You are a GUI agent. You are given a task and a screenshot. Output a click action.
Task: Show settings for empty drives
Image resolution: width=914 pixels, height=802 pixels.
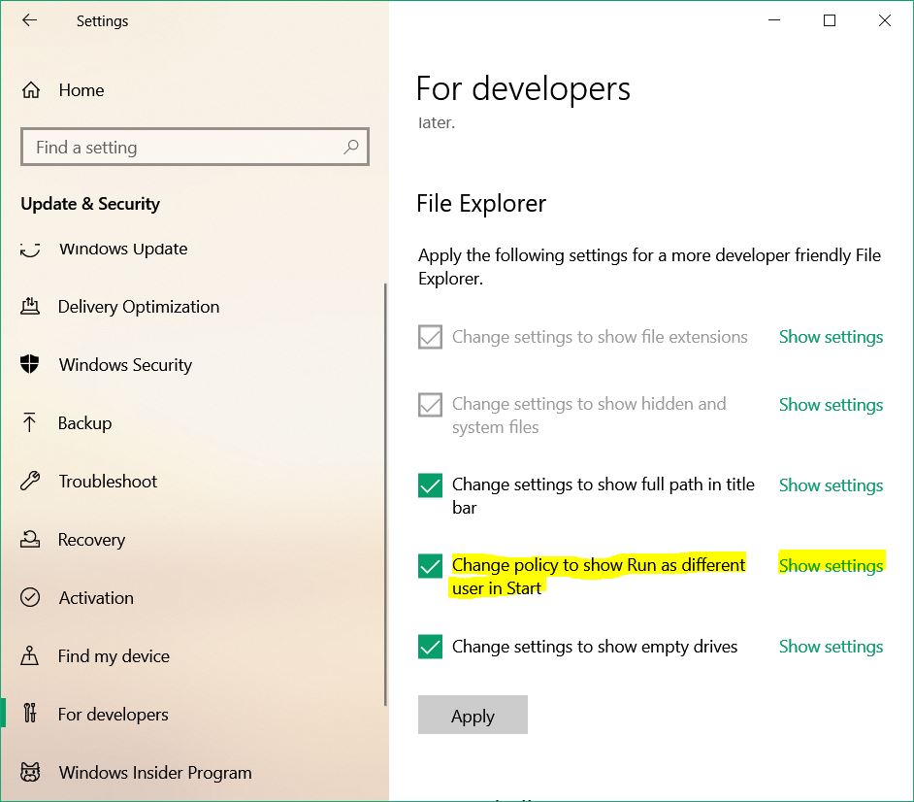click(831, 647)
